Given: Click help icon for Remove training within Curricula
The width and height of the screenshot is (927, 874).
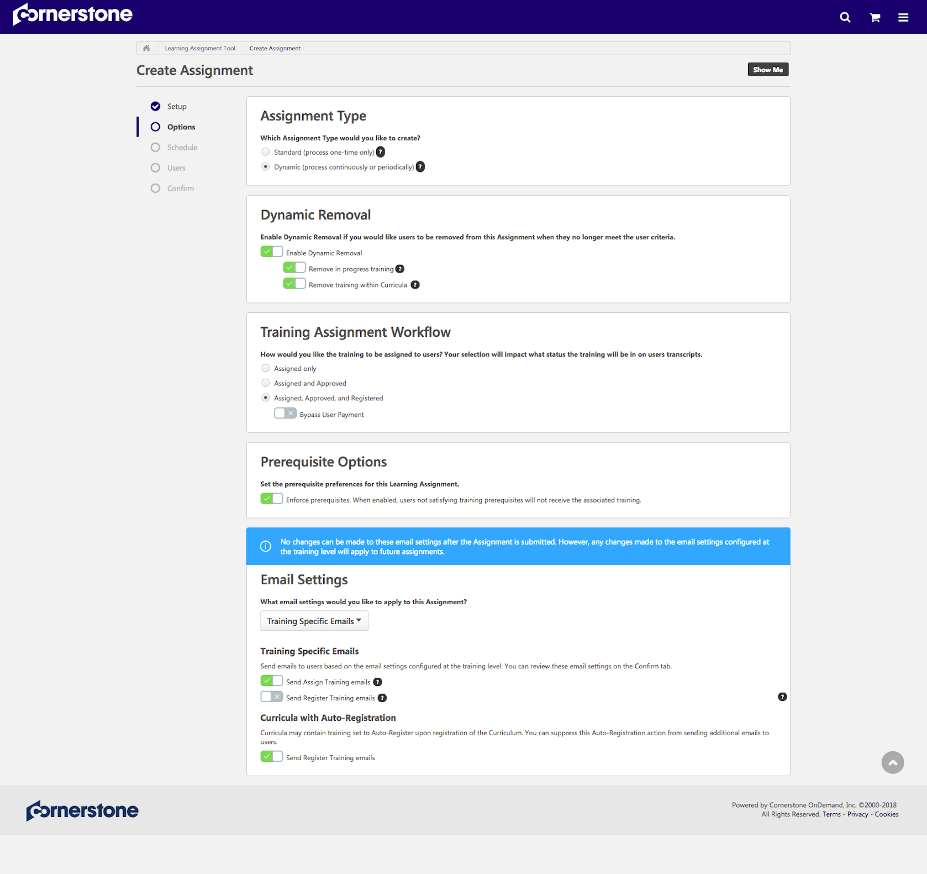Looking at the screenshot, I should pyautogui.click(x=415, y=285).
